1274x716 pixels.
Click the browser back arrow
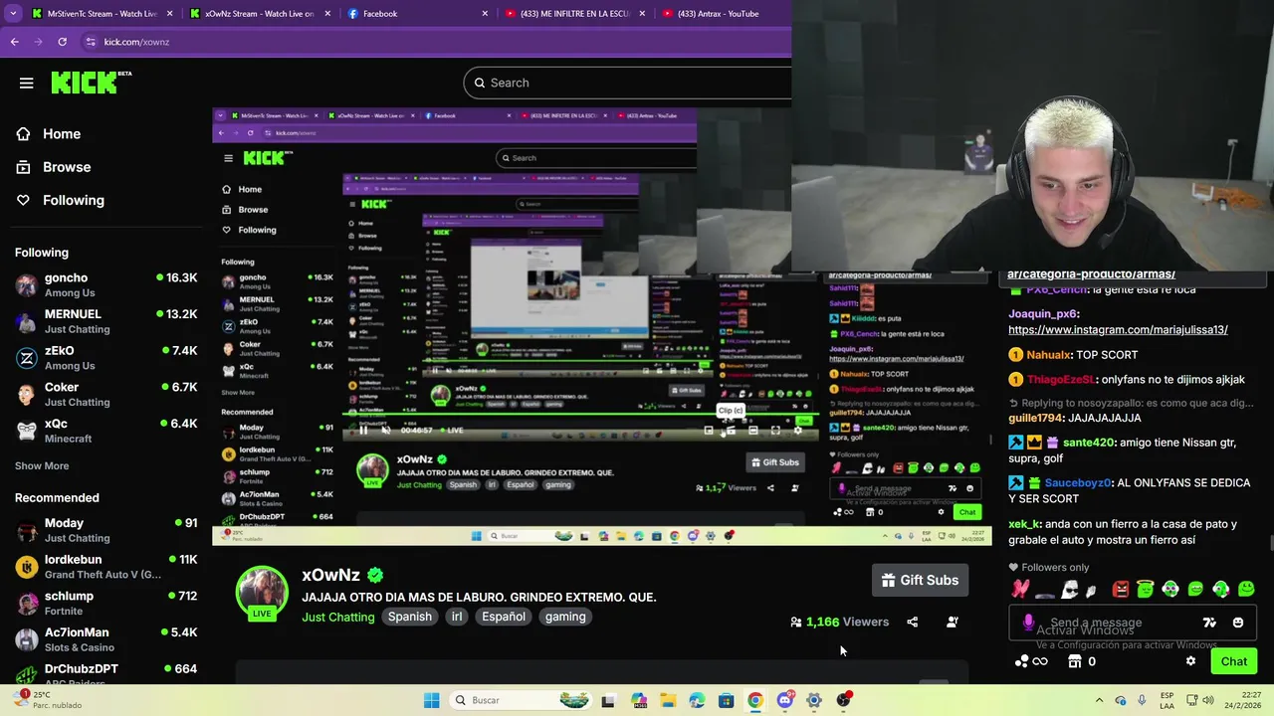click(x=14, y=42)
